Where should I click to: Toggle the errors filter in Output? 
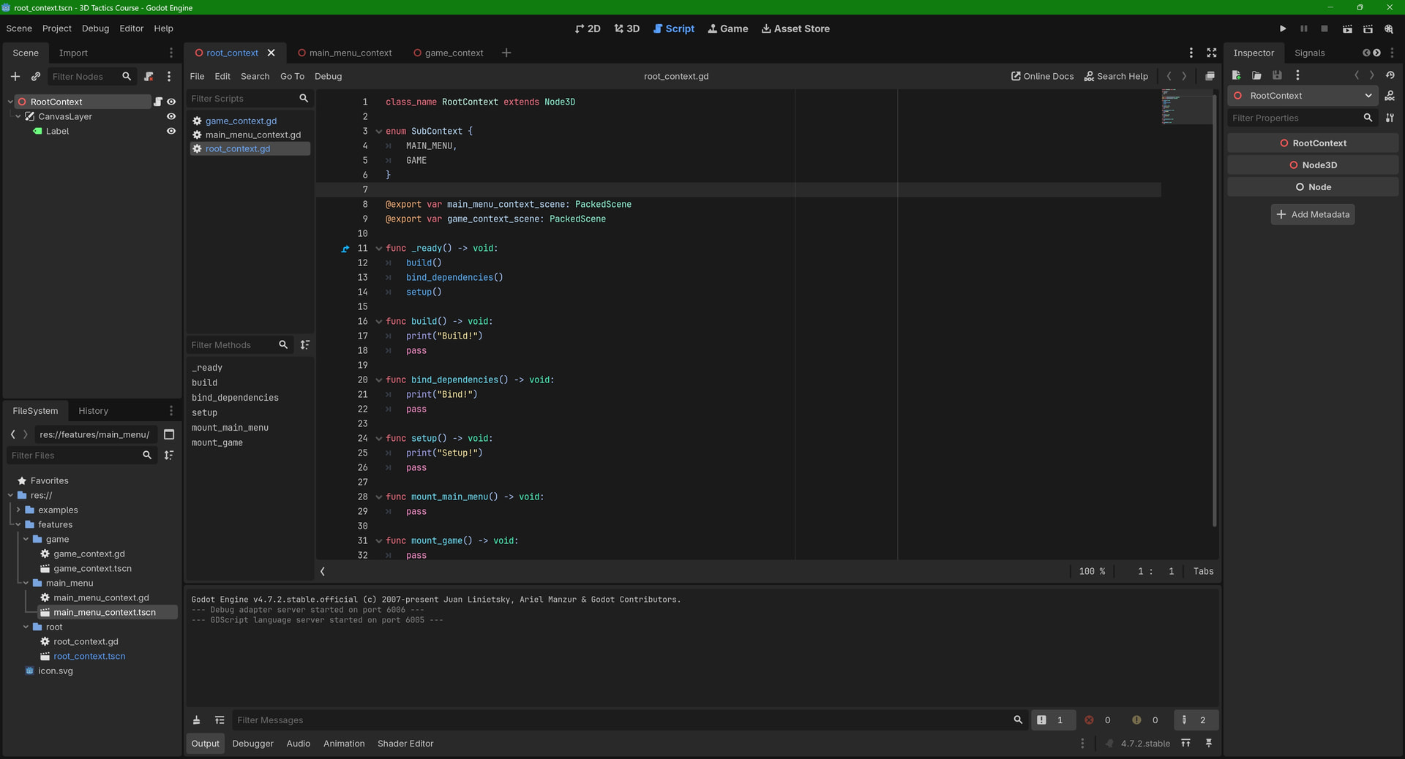click(x=1098, y=720)
